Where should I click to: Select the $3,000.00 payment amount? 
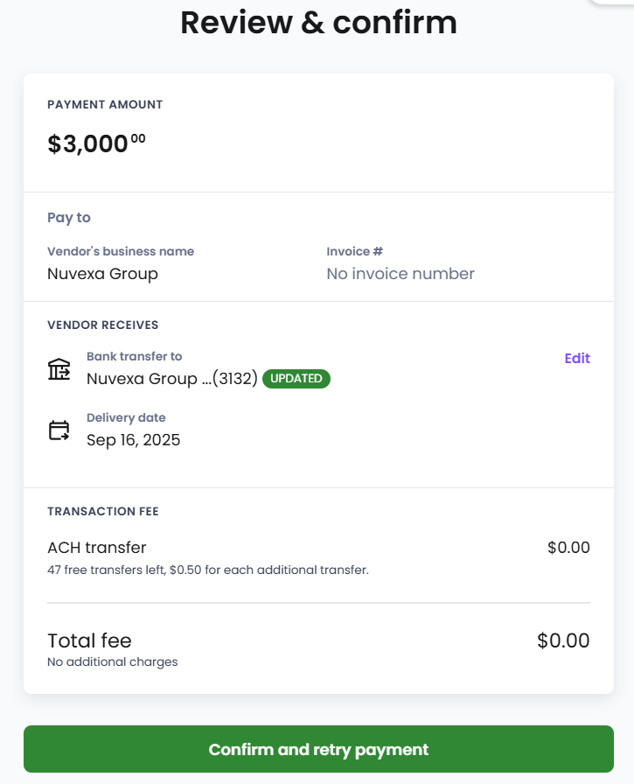pyautogui.click(x=96, y=143)
